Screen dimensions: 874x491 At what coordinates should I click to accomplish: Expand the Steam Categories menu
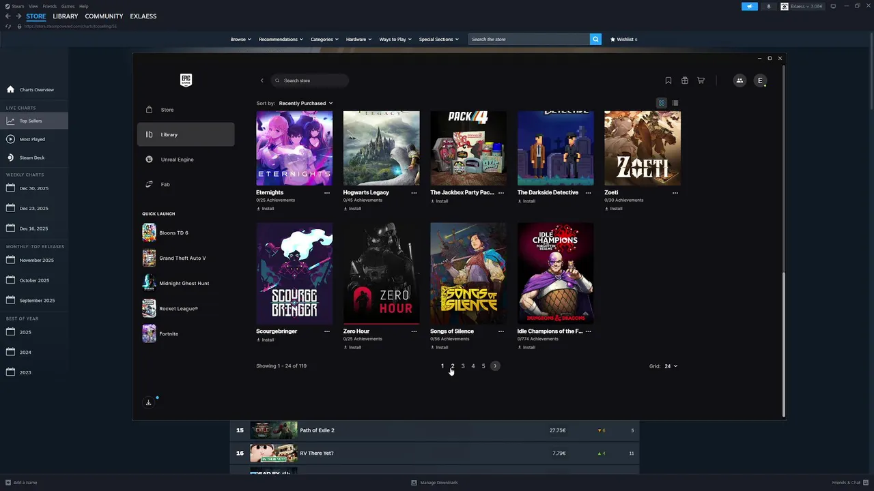coord(324,39)
